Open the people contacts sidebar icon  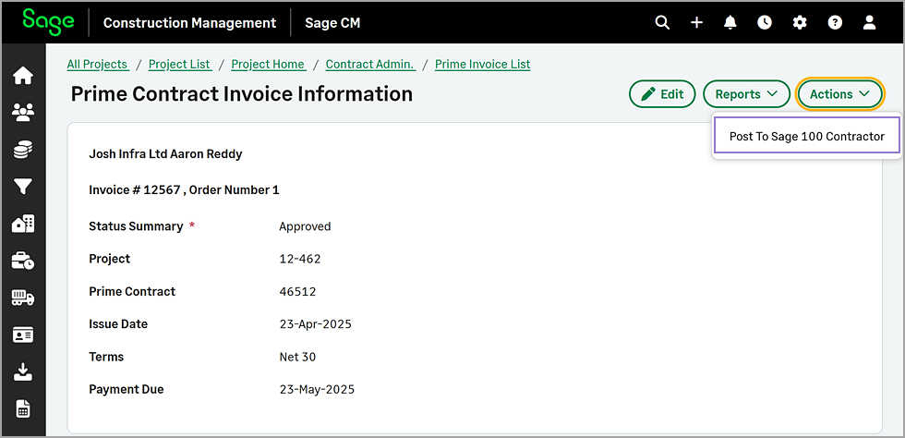point(23,113)
